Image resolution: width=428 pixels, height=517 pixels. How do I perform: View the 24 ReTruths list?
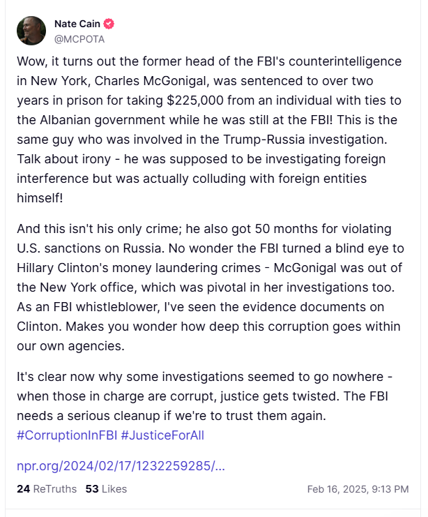click(x=46, y=489)
